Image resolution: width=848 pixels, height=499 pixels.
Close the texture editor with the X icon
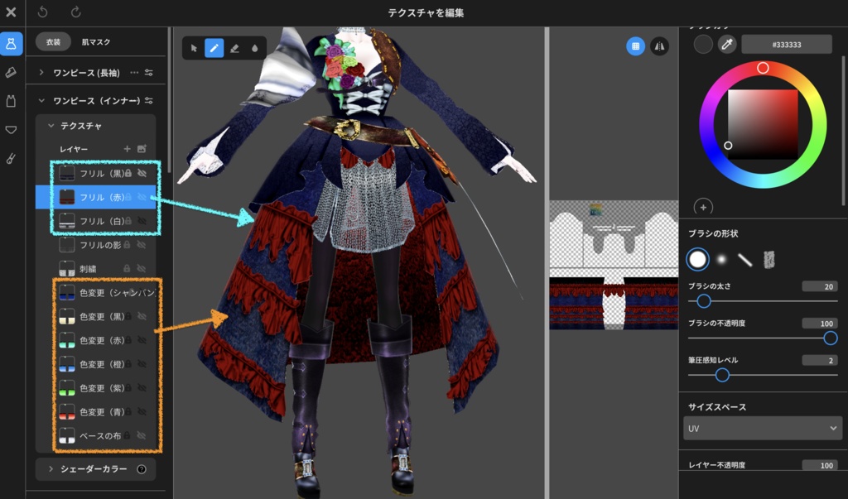click(x=11, y=12)
